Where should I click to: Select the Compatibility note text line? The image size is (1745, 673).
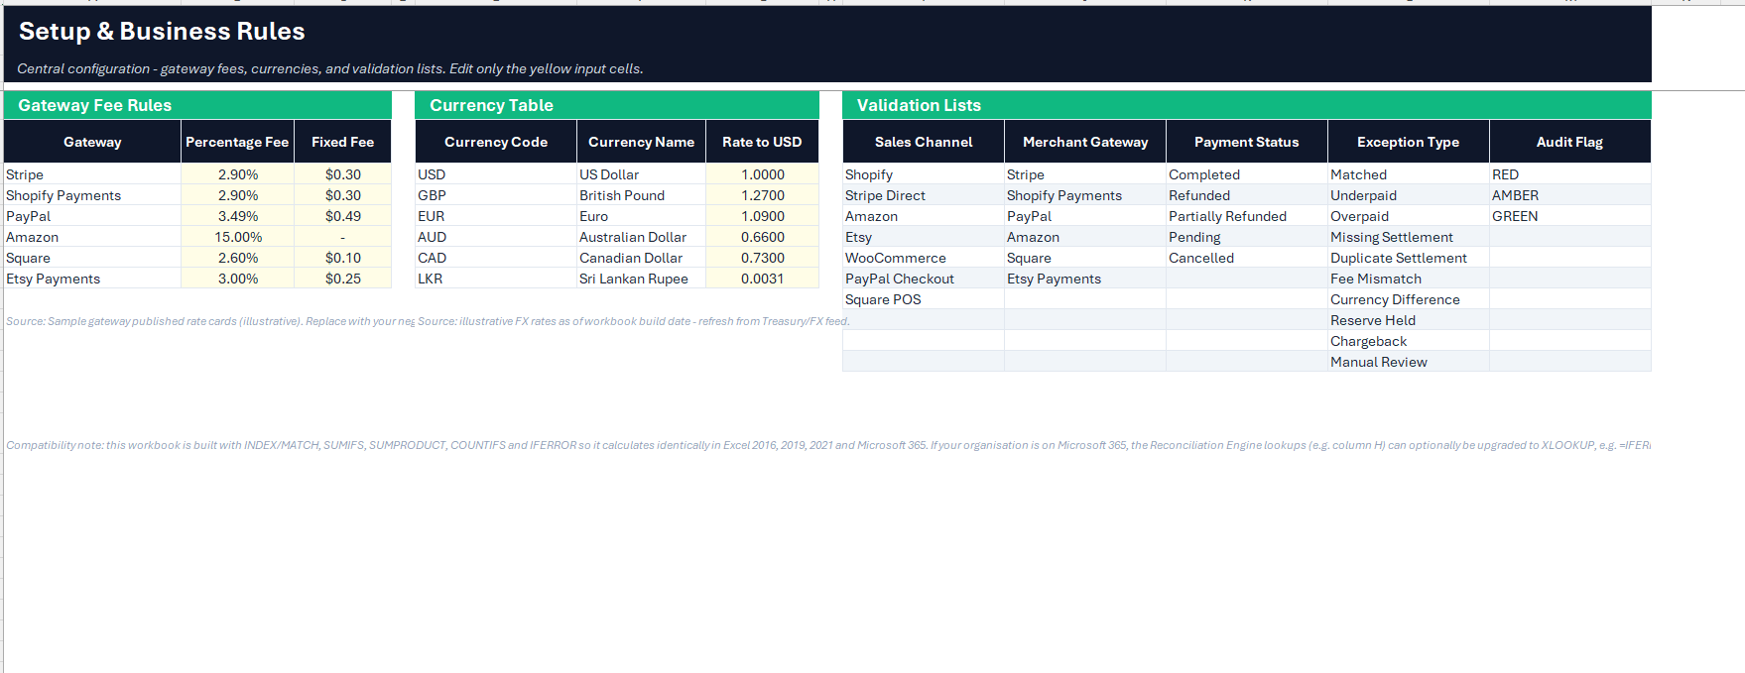tap(828, 445)
